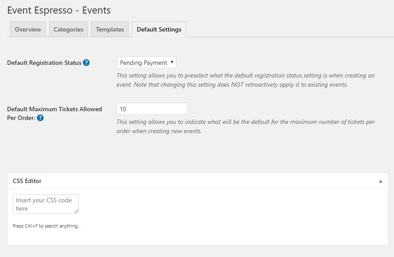Open help for Default Registration Status
Image resolution: width=394 pixels, height=257 pixels.
[86, 63]
